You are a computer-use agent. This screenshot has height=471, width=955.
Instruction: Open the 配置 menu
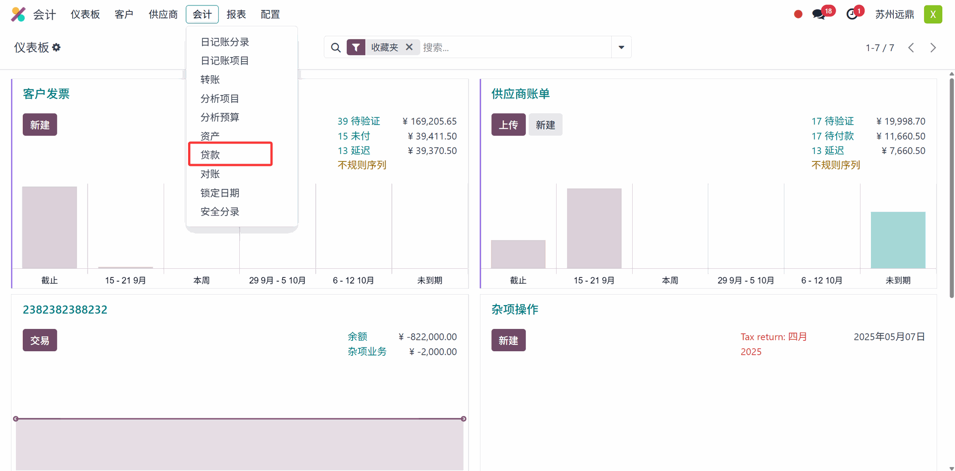click(270, 14)
